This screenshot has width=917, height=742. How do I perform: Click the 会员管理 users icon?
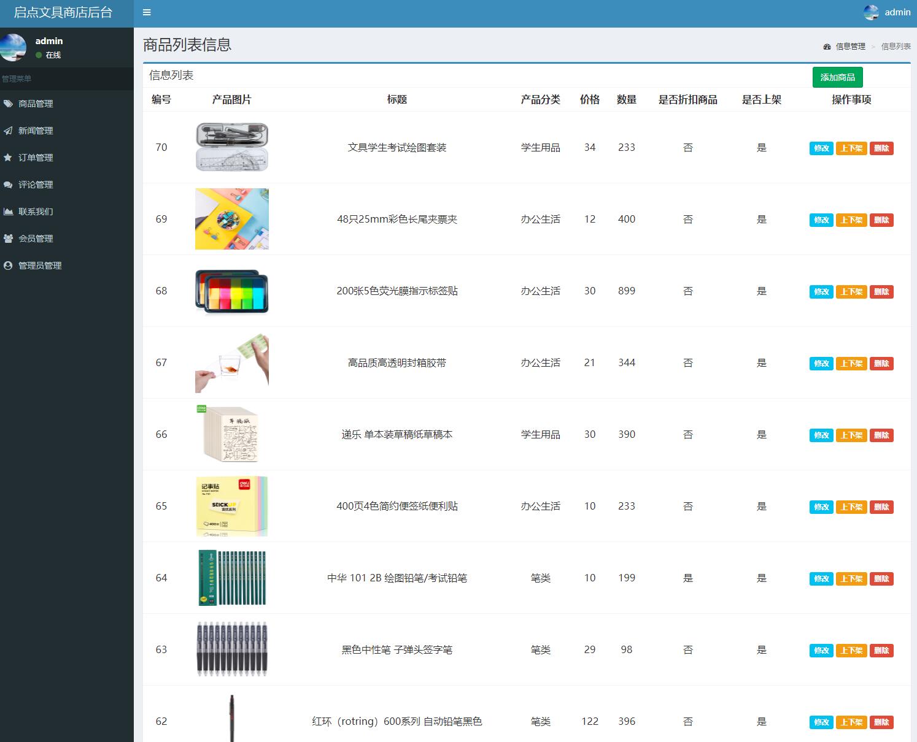8,239
